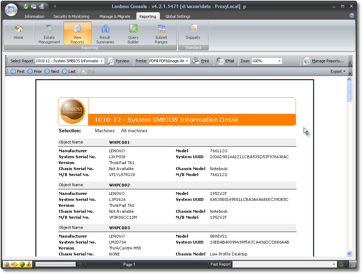Click the printer quick-access icon
The image size is (362, 274).
(34, 7)
